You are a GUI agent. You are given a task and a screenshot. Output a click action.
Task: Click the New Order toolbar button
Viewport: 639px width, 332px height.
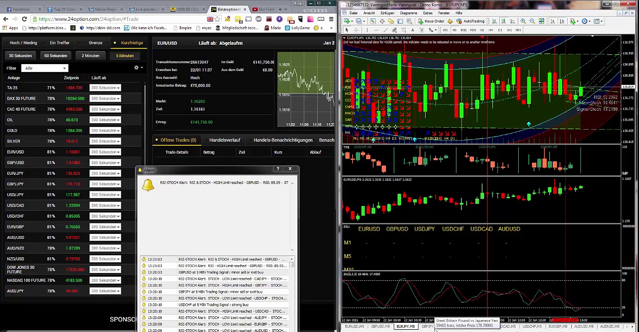point(431,21)
